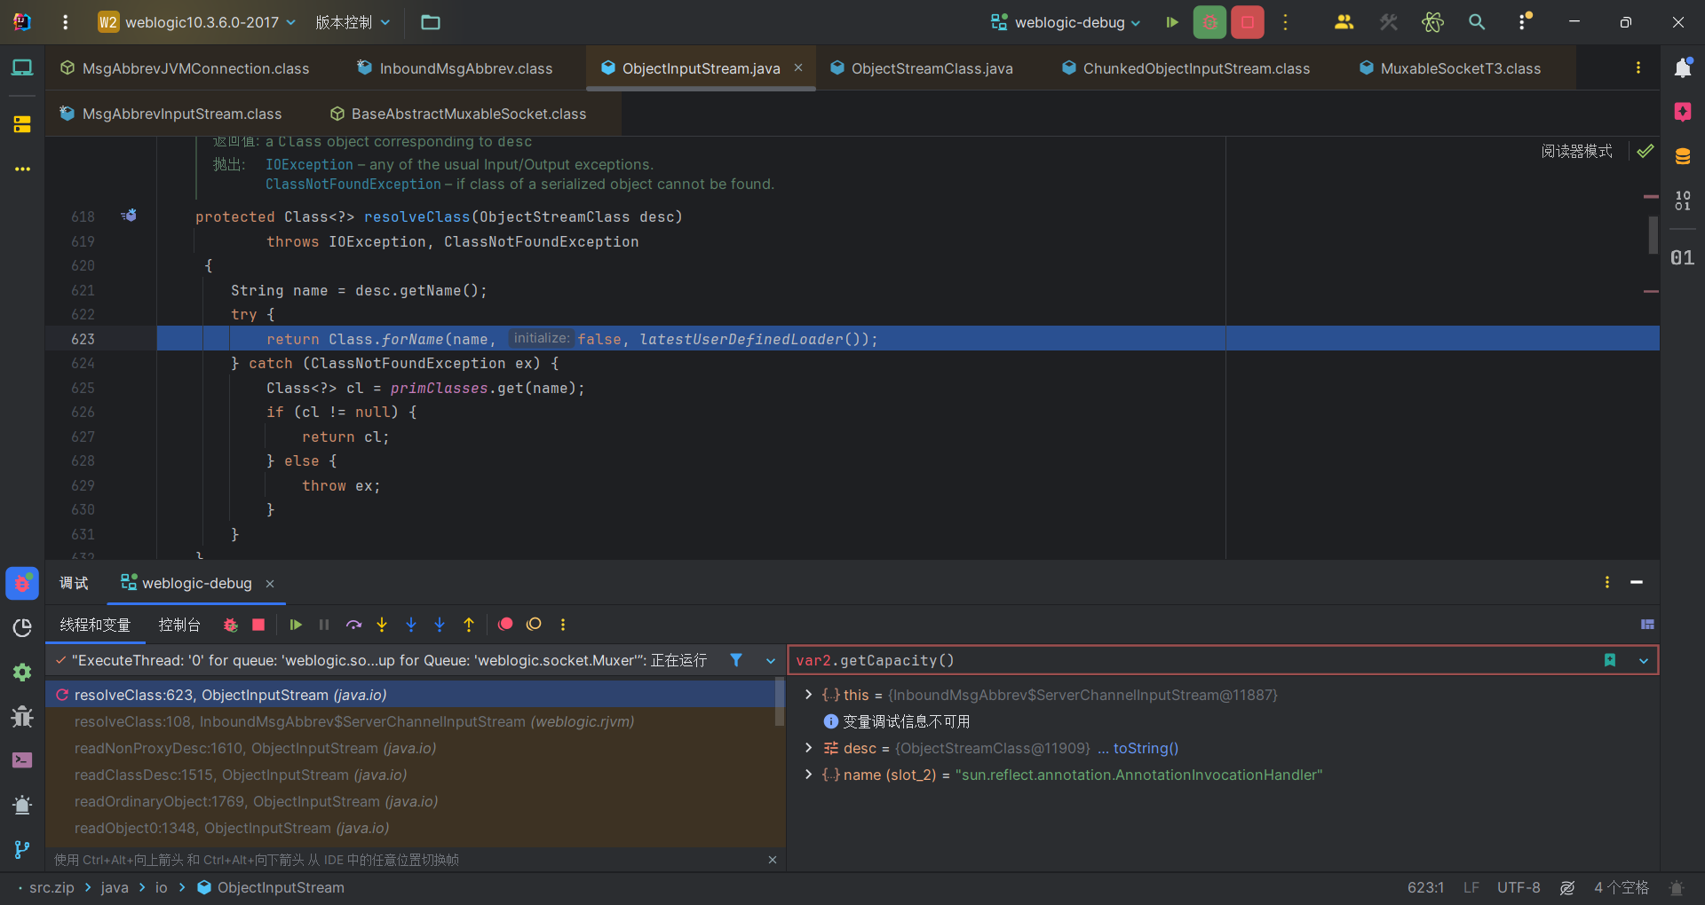Close the weblogic-debug debug session tab
The height and width of the screenshot is (905, 1705).
[270, 583]
